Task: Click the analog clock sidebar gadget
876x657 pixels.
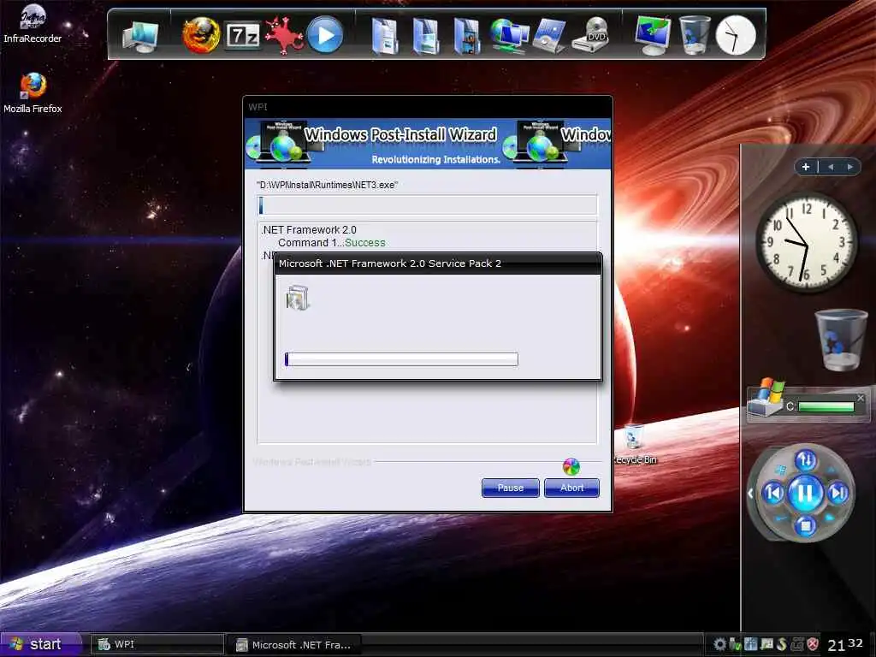Action: click(807, 241)
